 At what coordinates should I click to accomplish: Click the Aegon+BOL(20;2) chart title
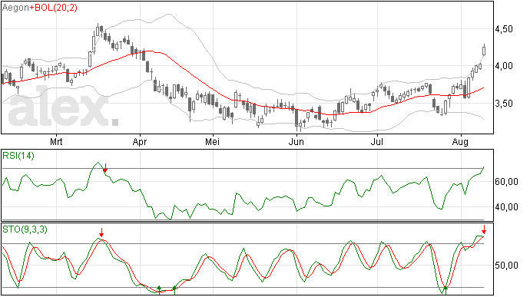point(40,8)
